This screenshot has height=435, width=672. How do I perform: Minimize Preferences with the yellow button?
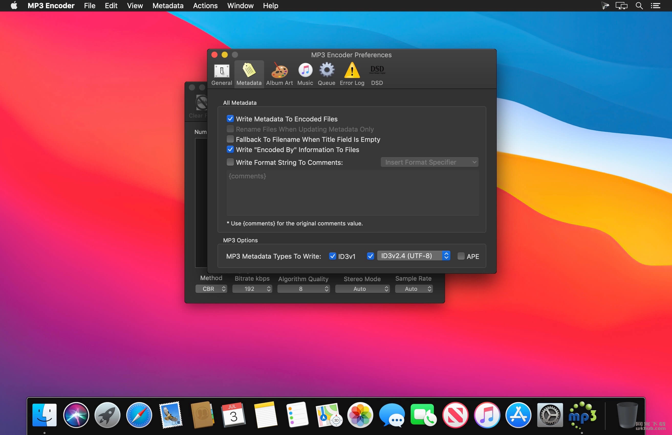tap(224, 55)
